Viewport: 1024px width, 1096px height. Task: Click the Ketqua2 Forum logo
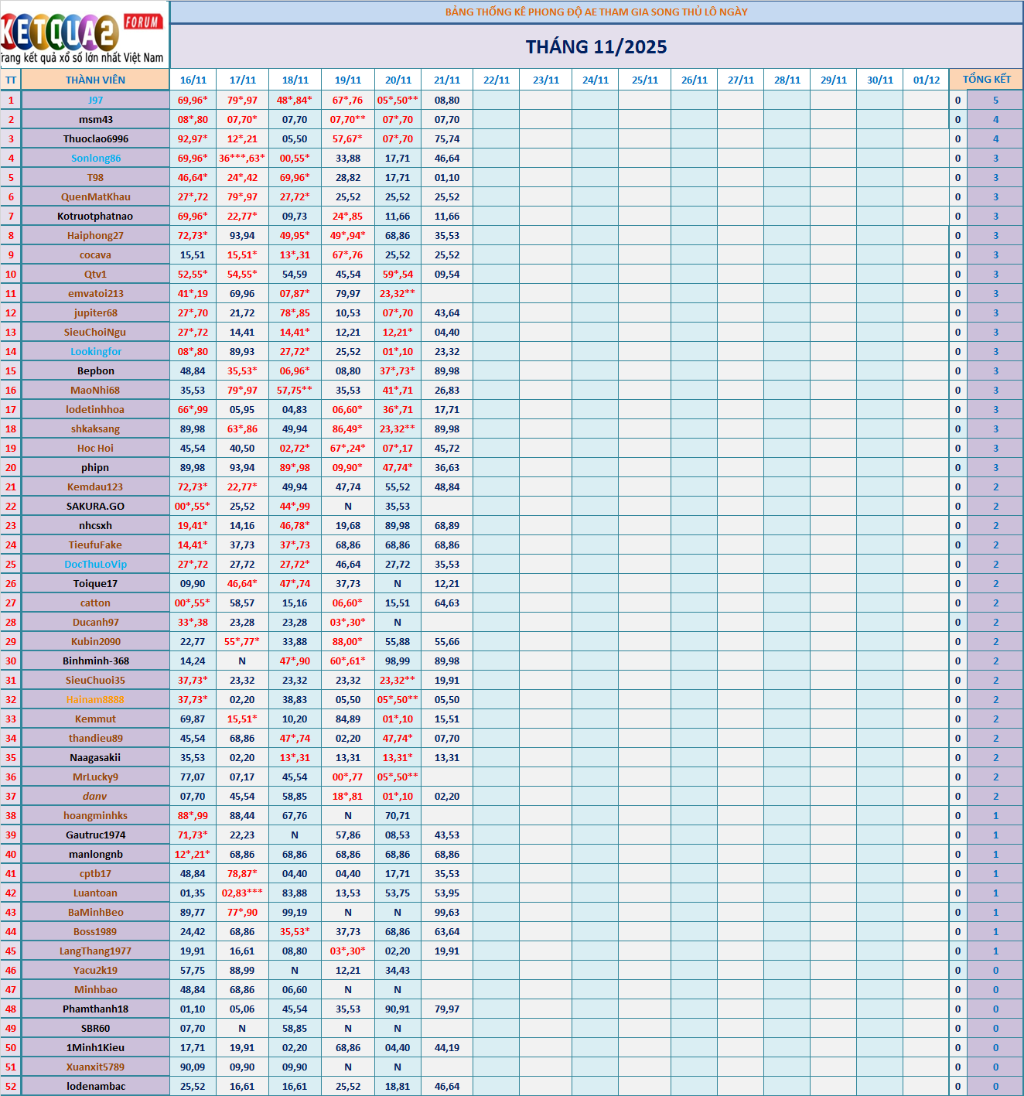click(84, 35)
